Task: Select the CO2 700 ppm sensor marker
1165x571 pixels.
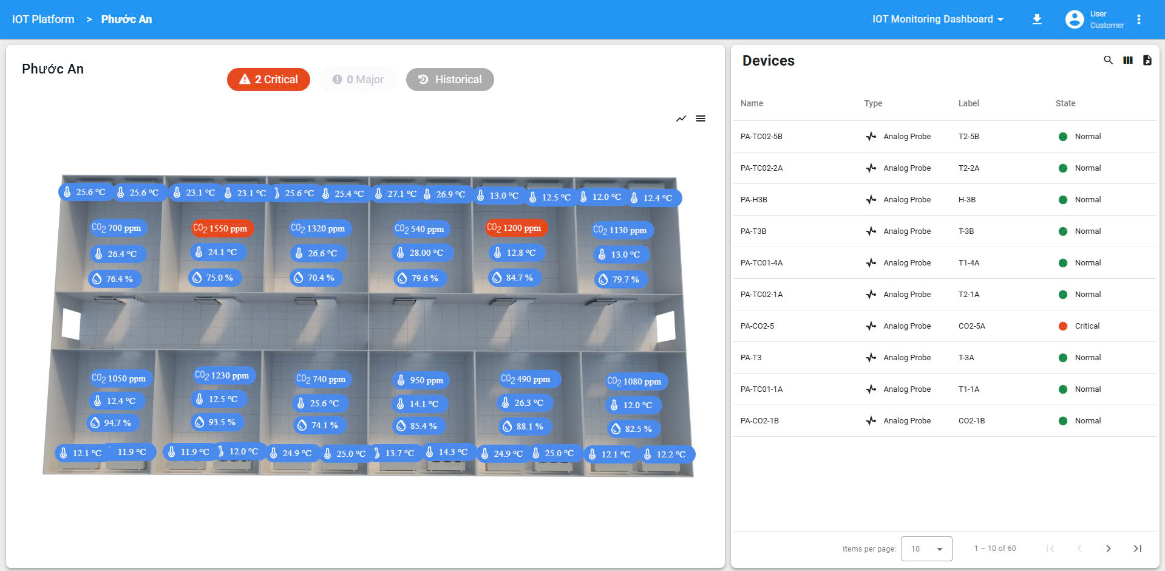Action: tap(118, 228)
